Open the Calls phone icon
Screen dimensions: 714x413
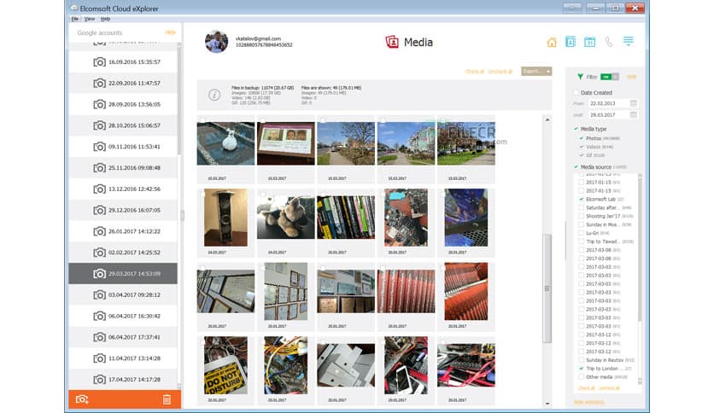[608, 42]
